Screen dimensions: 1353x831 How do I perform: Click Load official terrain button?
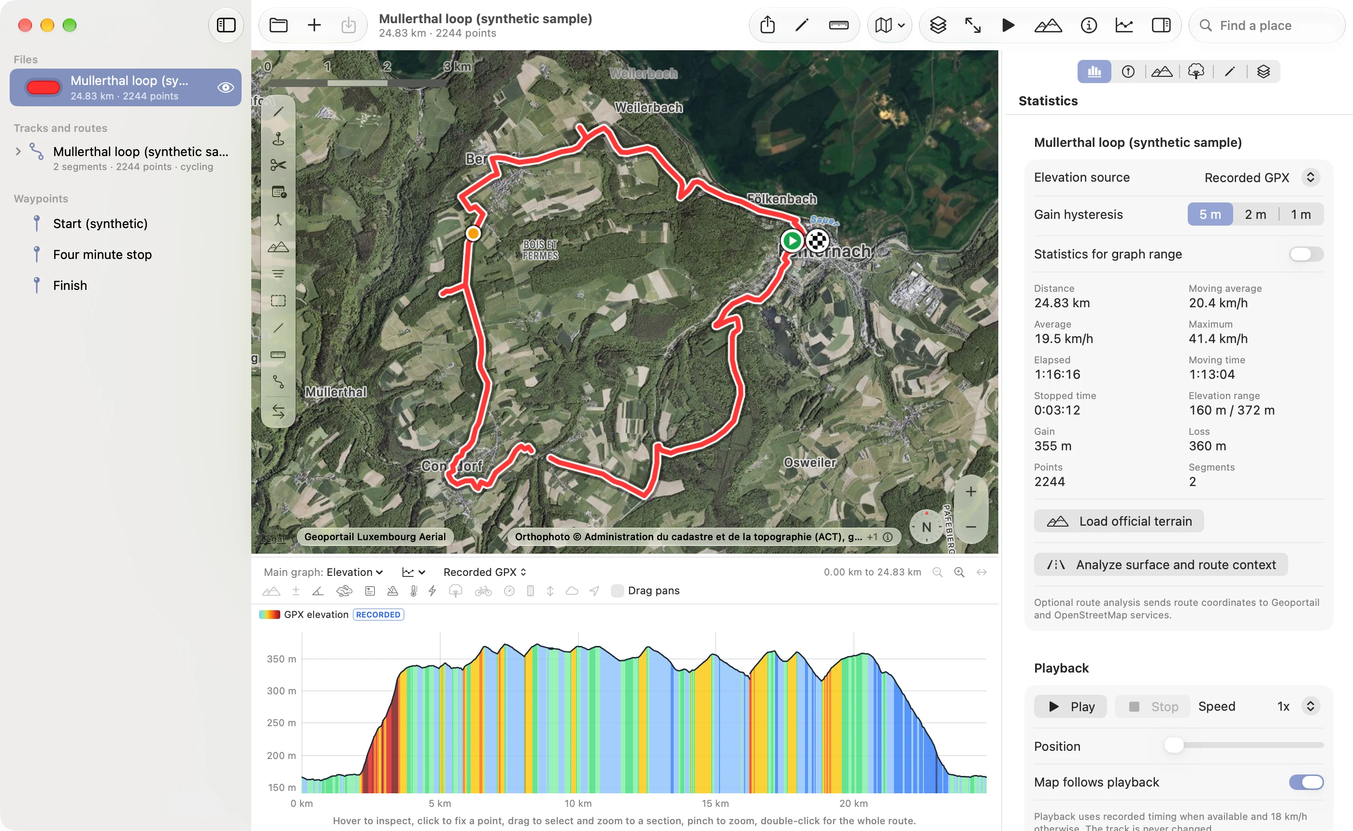pos(1118,521)
